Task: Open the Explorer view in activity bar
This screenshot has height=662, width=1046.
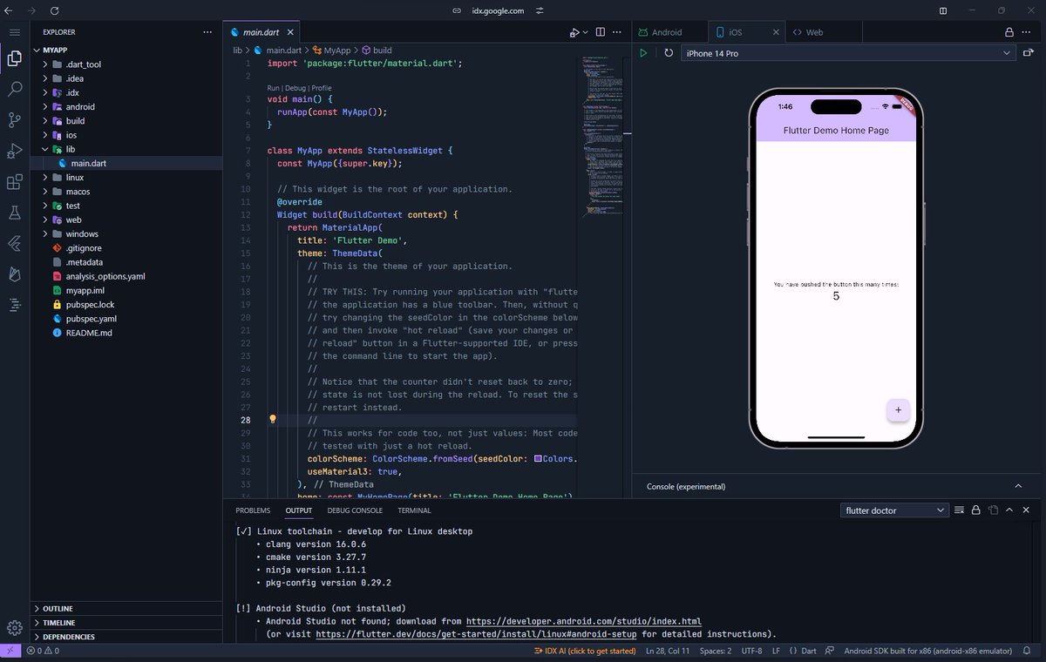Action: [15, 59]
